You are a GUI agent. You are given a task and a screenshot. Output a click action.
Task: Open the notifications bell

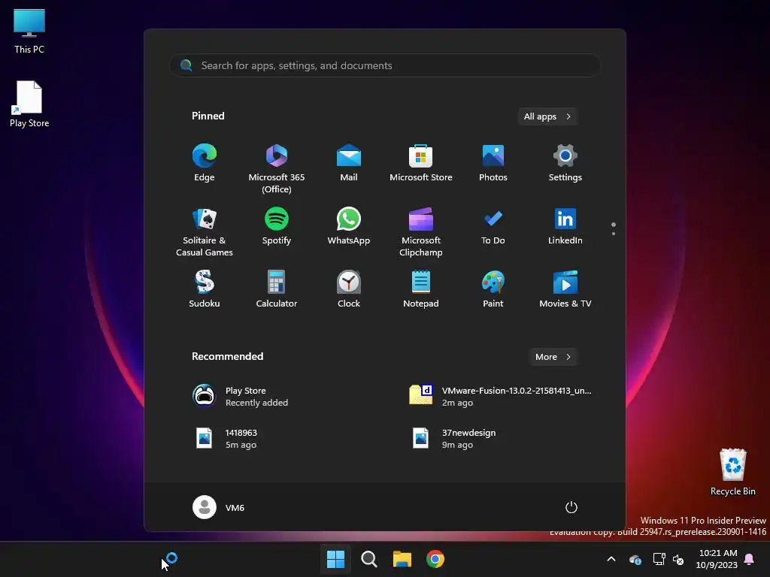coord(750,559)
